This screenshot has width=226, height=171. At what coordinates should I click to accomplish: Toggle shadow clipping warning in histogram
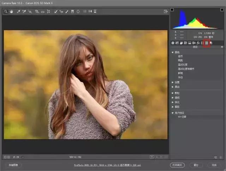(x=172, y=10)
